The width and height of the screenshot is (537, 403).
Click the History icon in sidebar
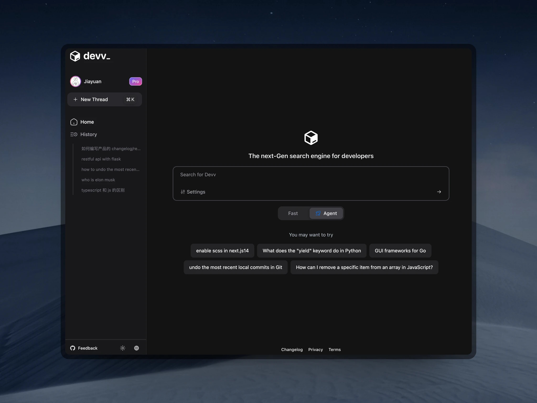(74, 134)
